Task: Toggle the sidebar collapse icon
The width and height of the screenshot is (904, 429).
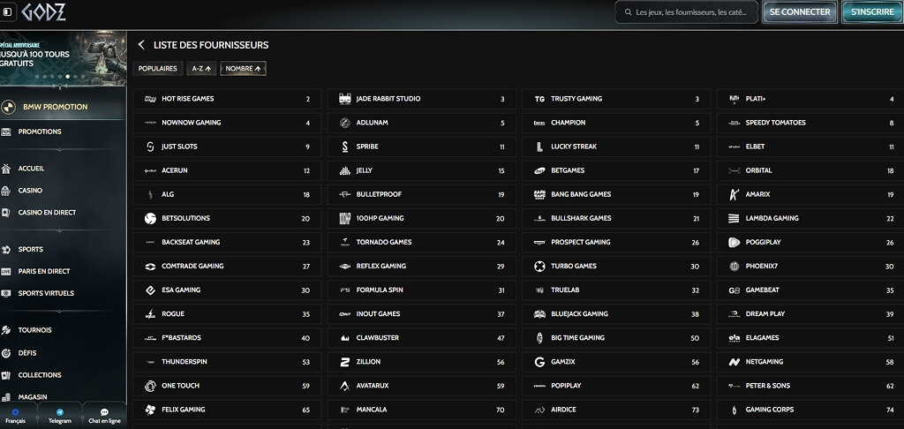Action: pos(7,11)
